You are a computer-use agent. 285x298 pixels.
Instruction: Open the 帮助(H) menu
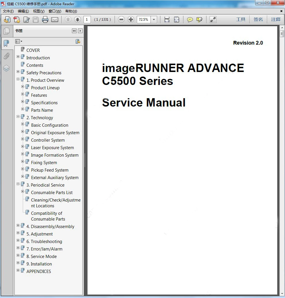click(71, 11)
